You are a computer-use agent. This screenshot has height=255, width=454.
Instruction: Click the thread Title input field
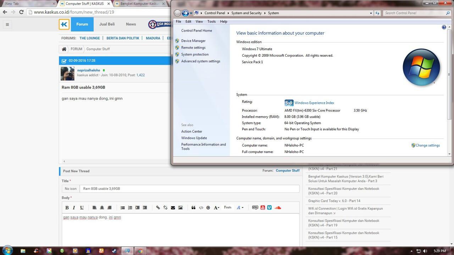pos(189,189)
